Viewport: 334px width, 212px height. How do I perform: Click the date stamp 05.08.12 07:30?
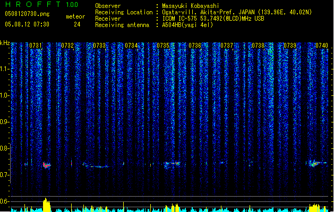(x=27, y=24)
